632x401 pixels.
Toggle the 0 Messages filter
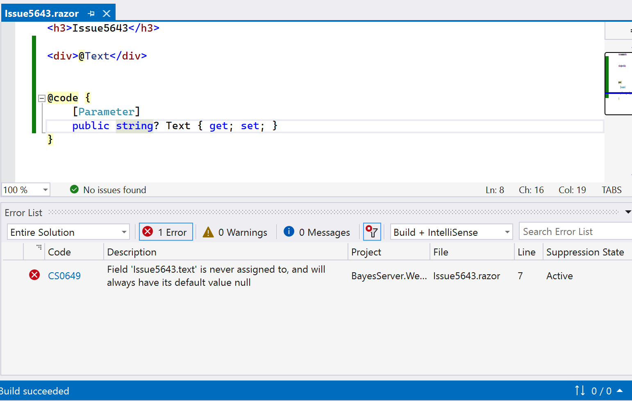coord(317,232)
